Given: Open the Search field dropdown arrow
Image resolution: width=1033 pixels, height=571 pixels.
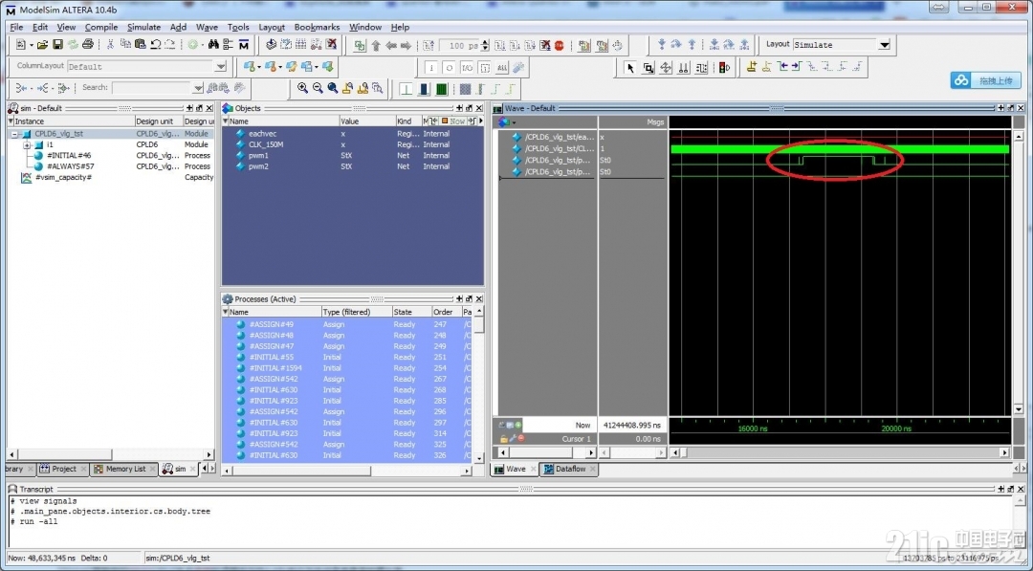Looking at the screenshot, I should 198,88.
